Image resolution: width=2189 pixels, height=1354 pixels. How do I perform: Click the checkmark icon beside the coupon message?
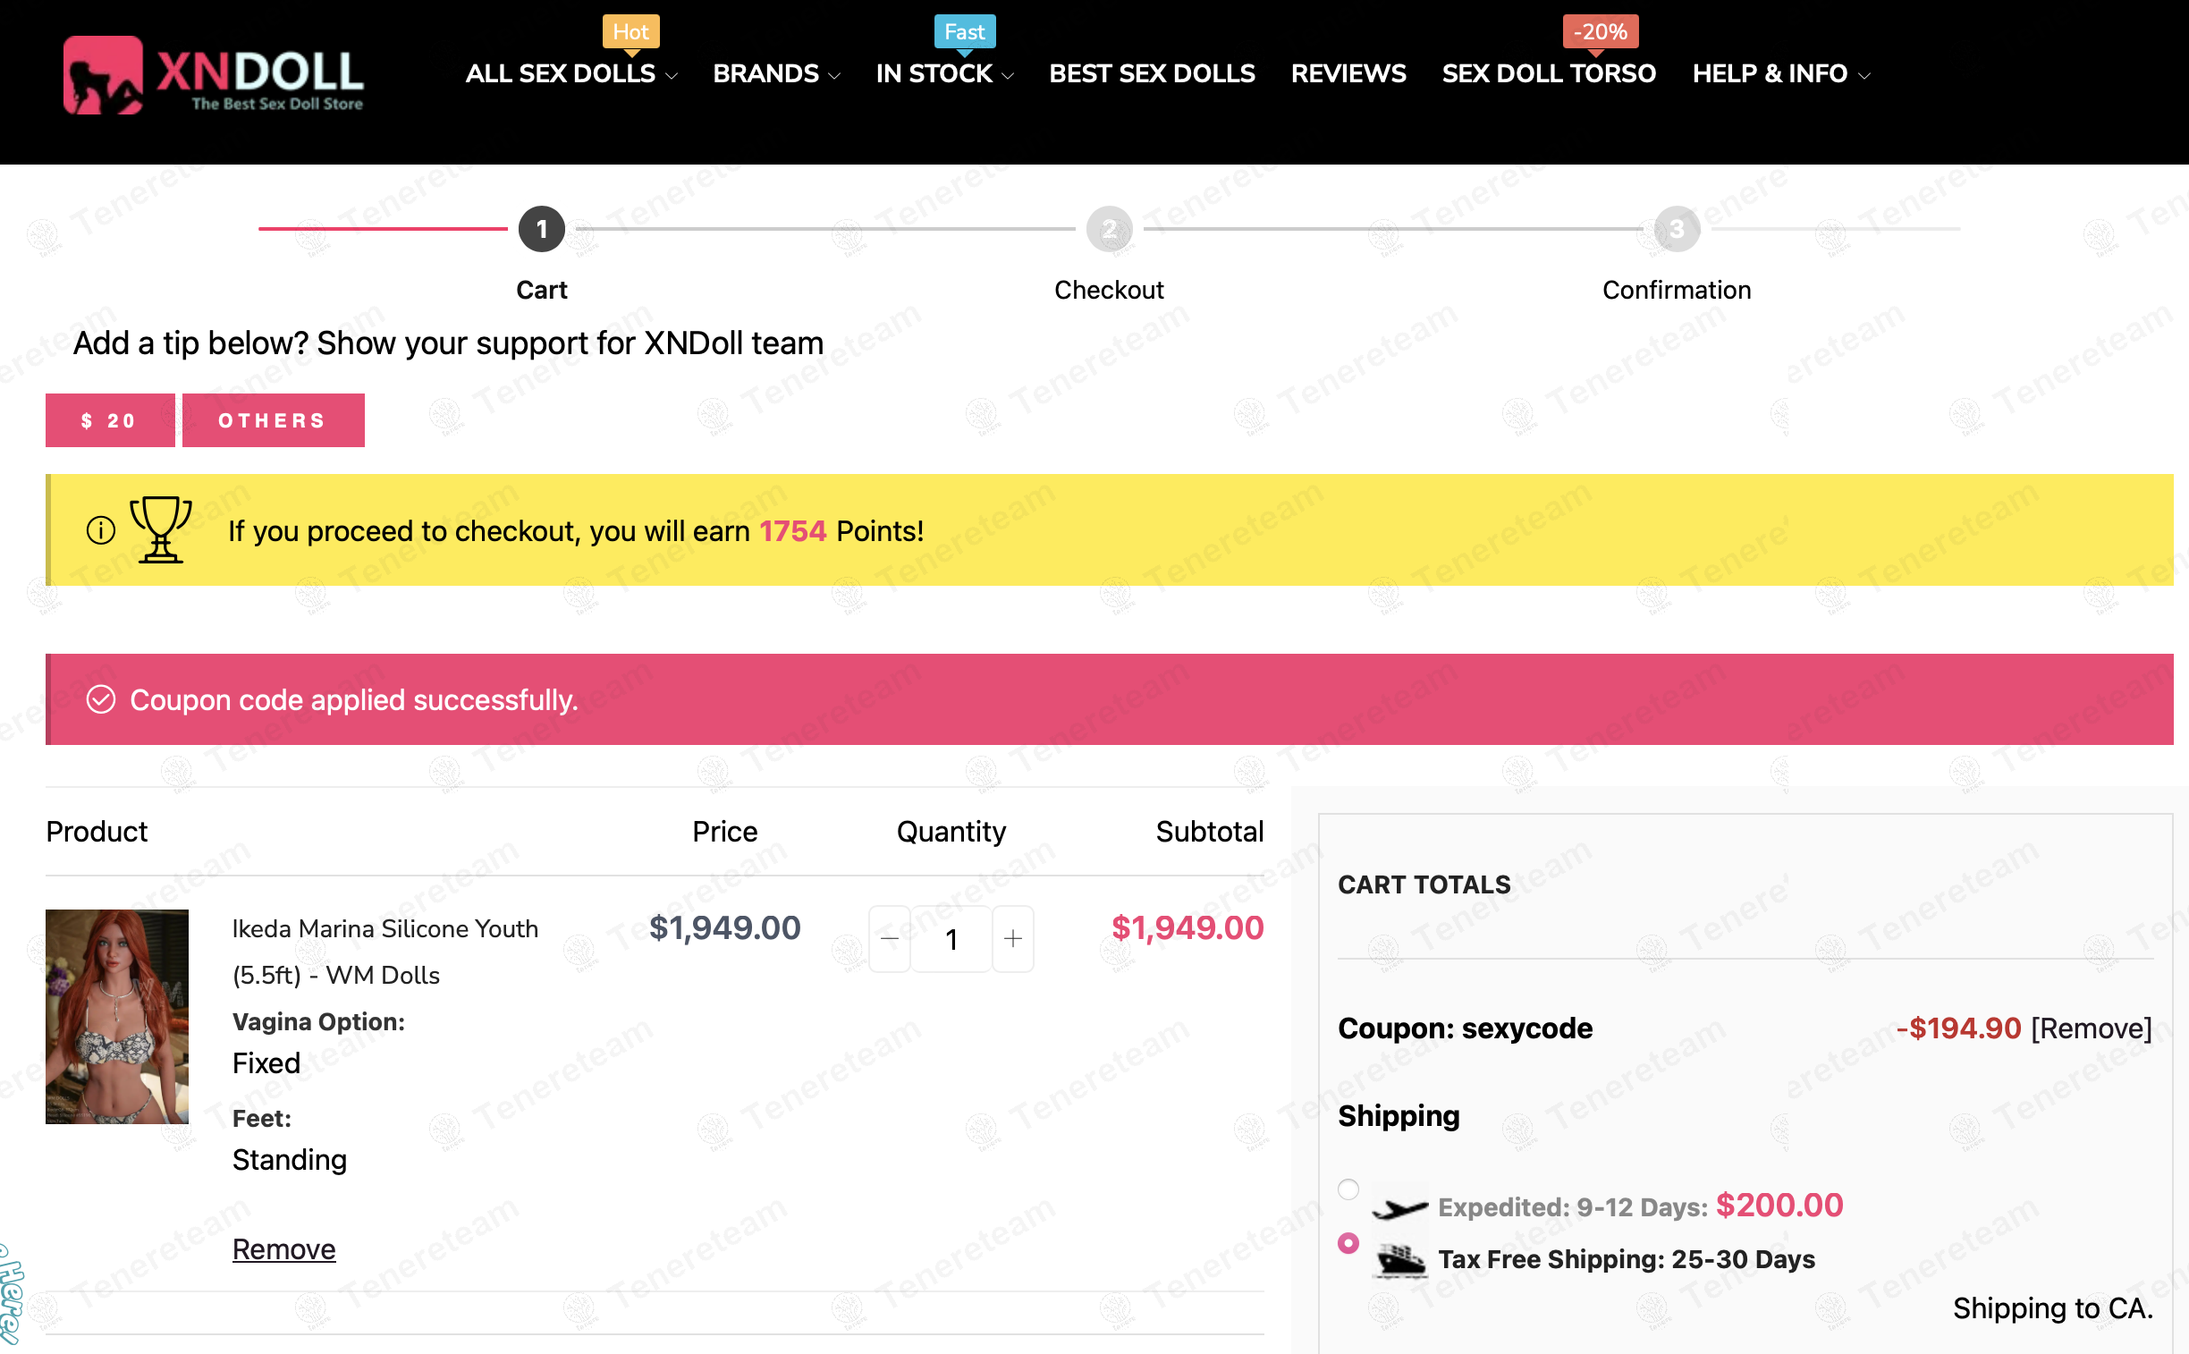coord(100,699)
